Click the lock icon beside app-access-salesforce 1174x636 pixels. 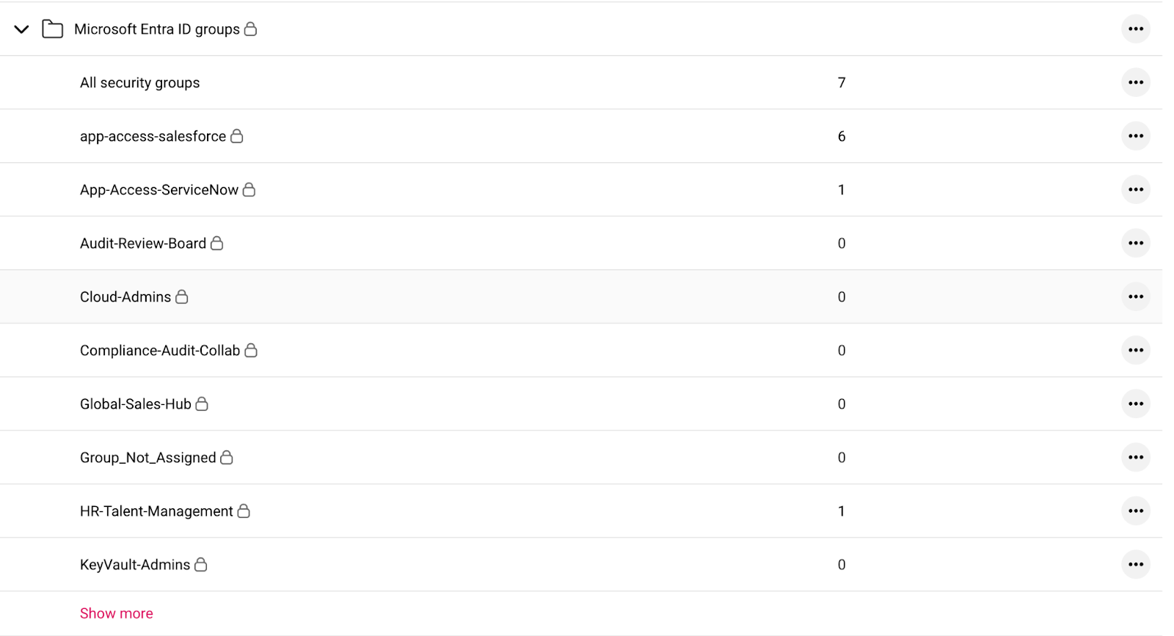238,136
